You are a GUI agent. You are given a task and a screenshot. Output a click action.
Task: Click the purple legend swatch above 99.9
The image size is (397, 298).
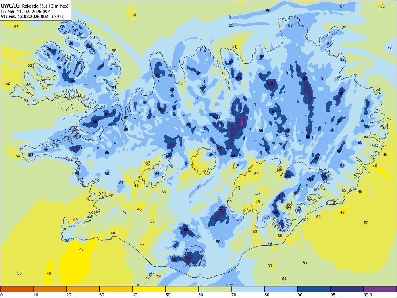pyautogui.click(x=380, y=289)
